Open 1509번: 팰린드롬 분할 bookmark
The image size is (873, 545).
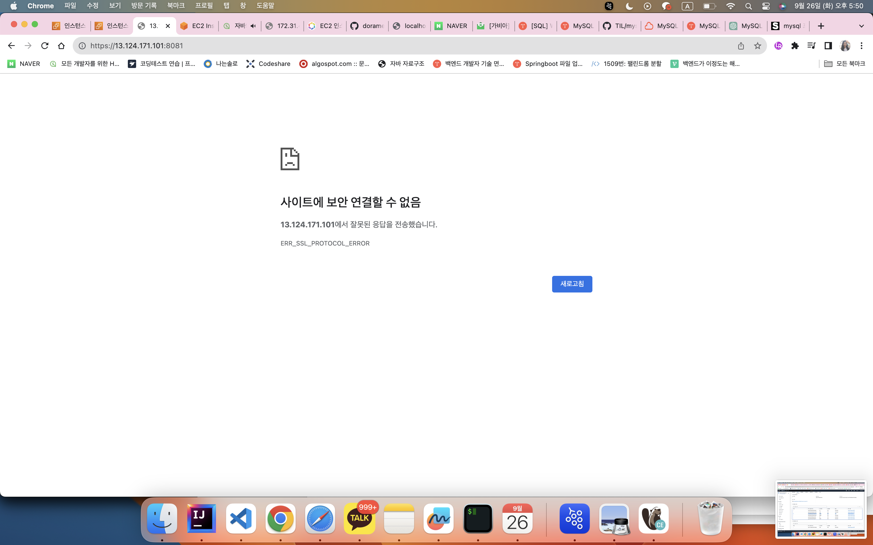[627, 64]
